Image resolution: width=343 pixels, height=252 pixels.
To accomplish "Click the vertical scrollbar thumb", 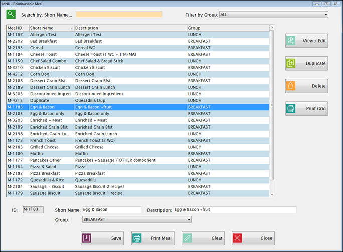I will pos(272,105).
